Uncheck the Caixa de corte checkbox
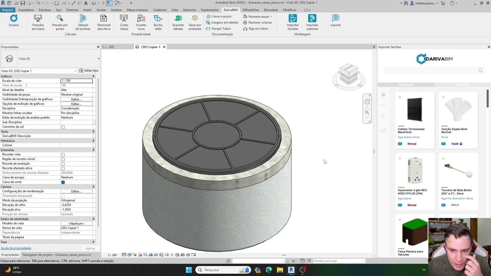This screenshot has height=276, width=491. (x=63, y=182)
